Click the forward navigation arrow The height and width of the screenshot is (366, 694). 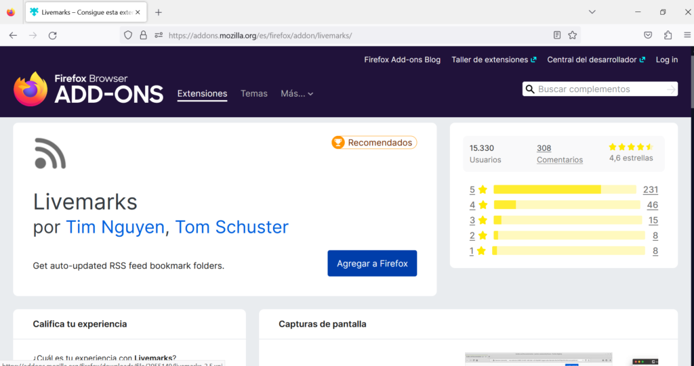[x=33, y=35]
